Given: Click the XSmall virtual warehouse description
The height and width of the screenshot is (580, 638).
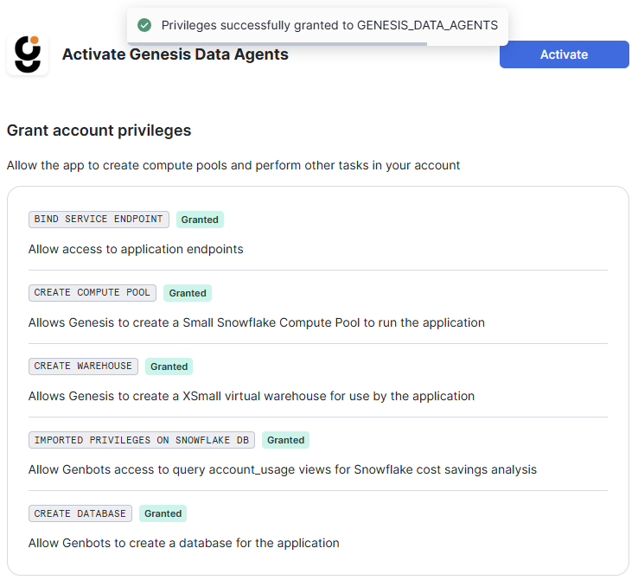Looking at the screenshot, I should click(x=252, y=396).
